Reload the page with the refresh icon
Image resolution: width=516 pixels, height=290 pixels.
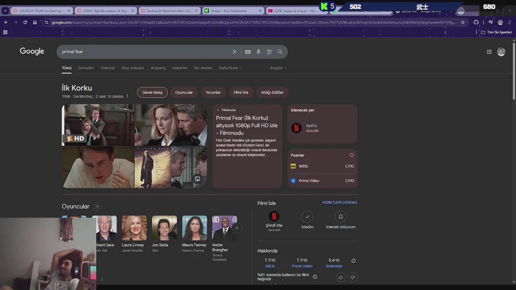(x=25, y=22)
